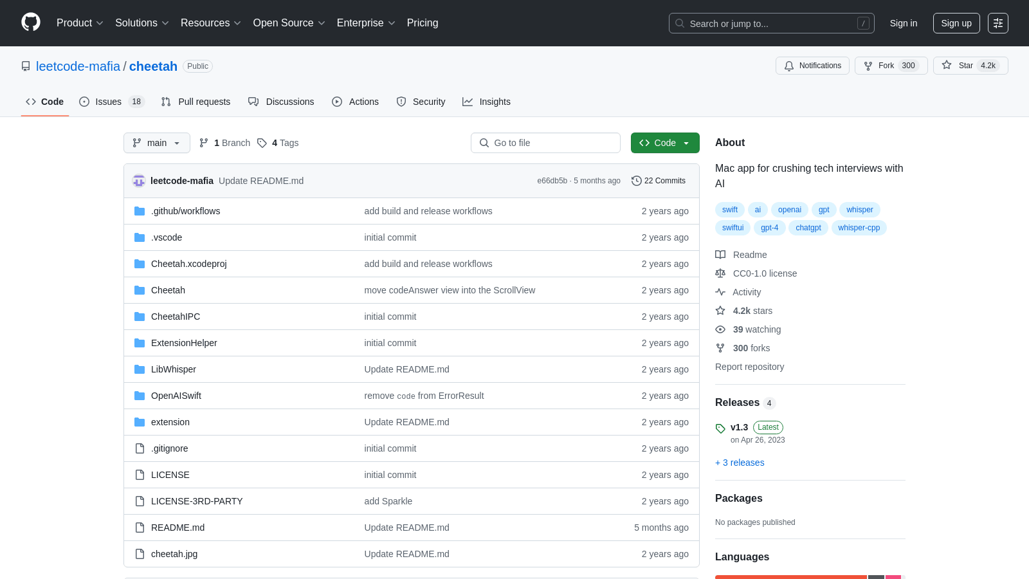The width and height of the screenshot is (1029, 579).
Task: Click the file icon next to cheetah.jpg
Action: (x=140, y=554)
